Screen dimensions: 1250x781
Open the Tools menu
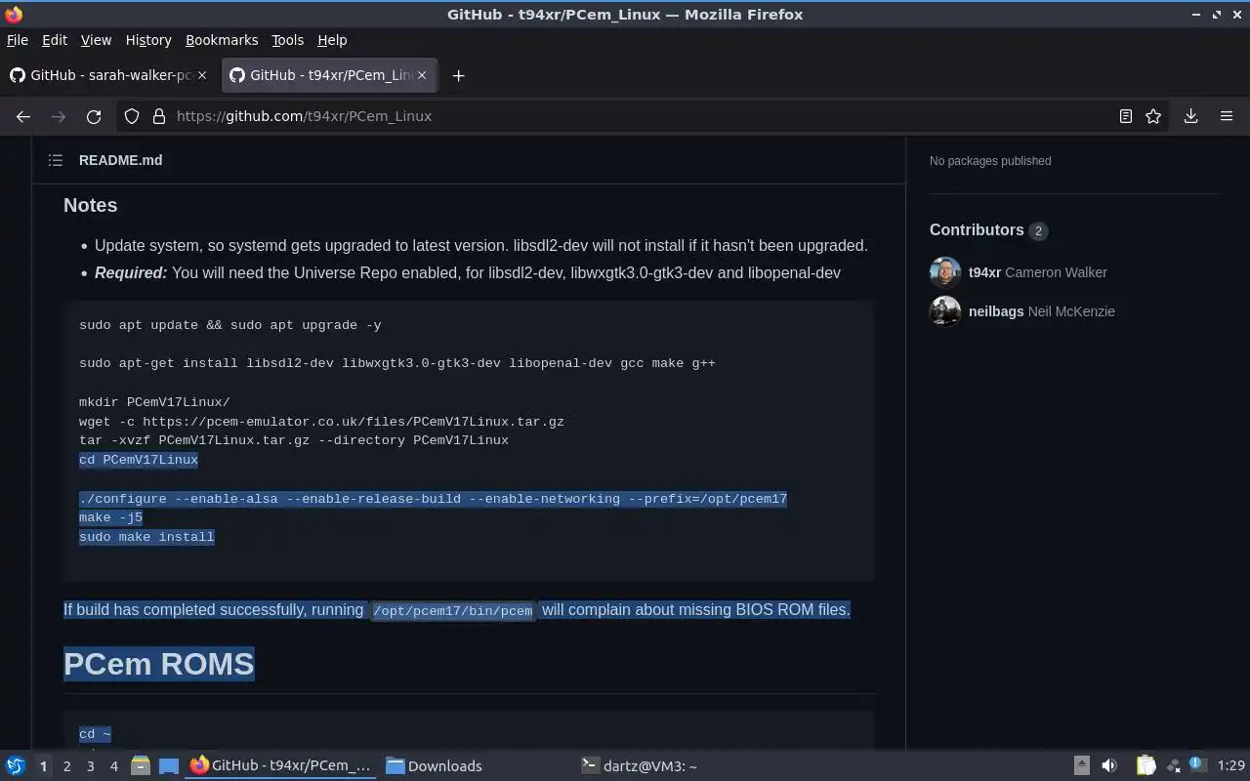click(287, 40)
